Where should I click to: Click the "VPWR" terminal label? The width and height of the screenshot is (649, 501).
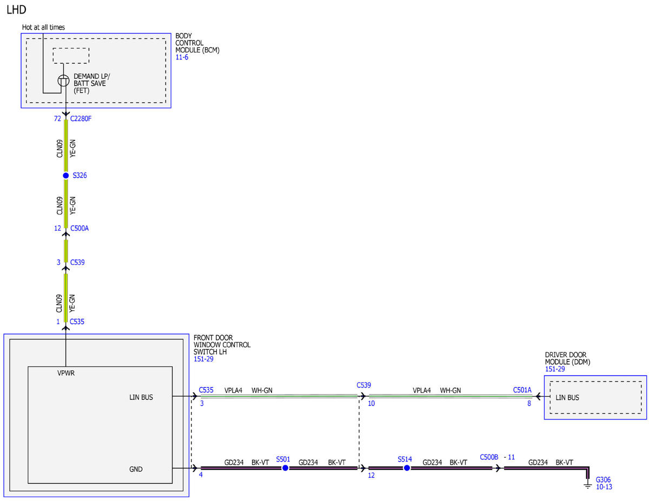[x=66, y=373]
